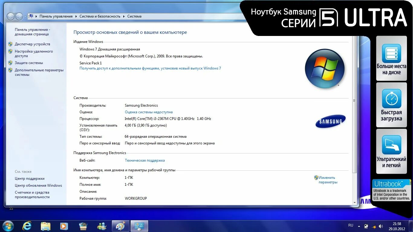Click the Быстрая загрузка stopwatch gadget
The width and height of the screenshot is (413, 232).
click(x=392, y=105)
